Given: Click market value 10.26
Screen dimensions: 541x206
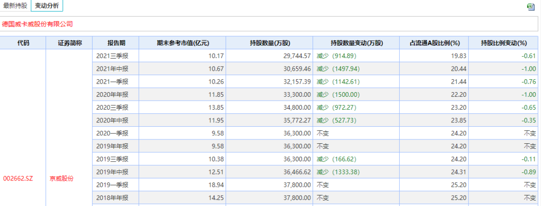Looking at the screenshot, I should click(x=216, y=82).
